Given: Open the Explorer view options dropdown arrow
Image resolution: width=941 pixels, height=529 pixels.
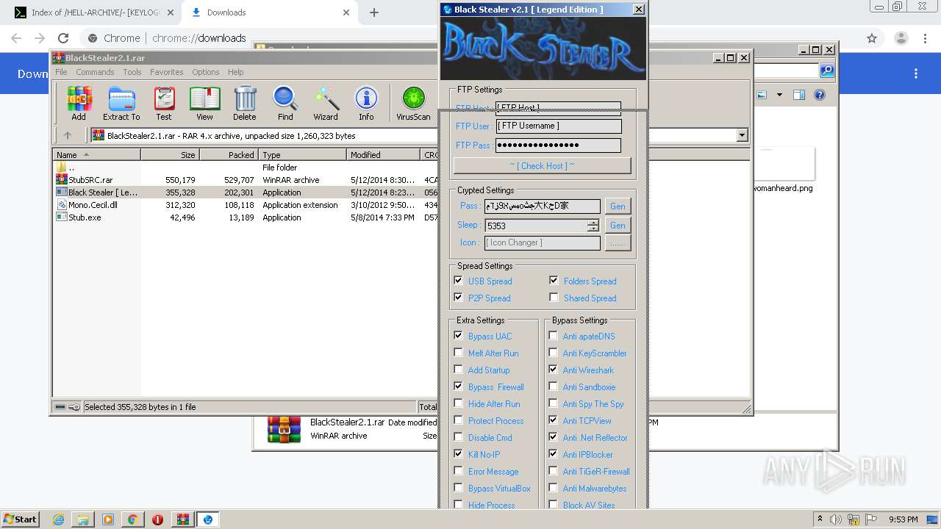Looking at the screenshot, I should 779,95.
